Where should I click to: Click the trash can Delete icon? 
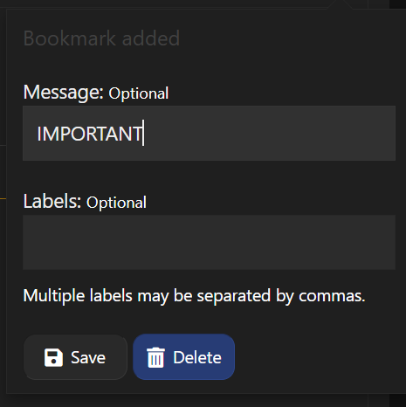[x=155, y=357]
